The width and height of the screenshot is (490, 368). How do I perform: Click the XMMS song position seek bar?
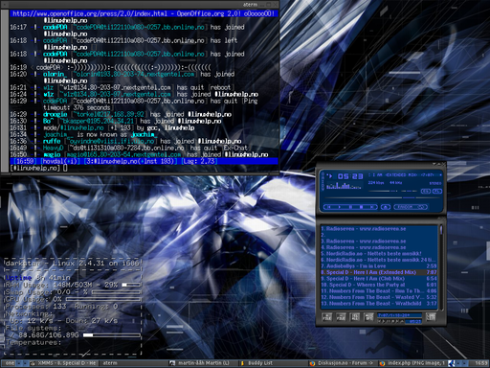click(x=382, y=197)
